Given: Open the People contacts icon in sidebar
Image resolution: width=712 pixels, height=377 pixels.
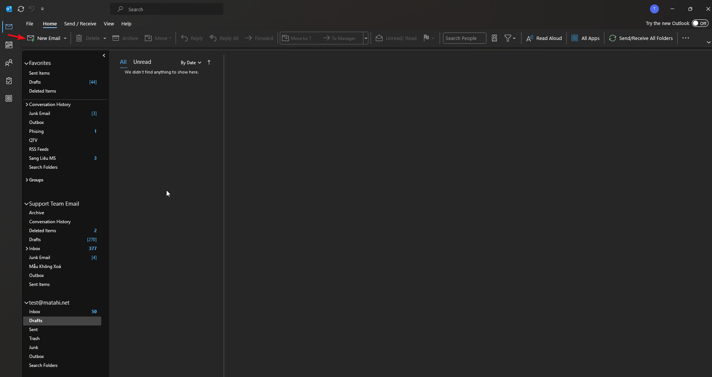Looking at the screenshot, I should pyautogui.click(x=9, y=63).
